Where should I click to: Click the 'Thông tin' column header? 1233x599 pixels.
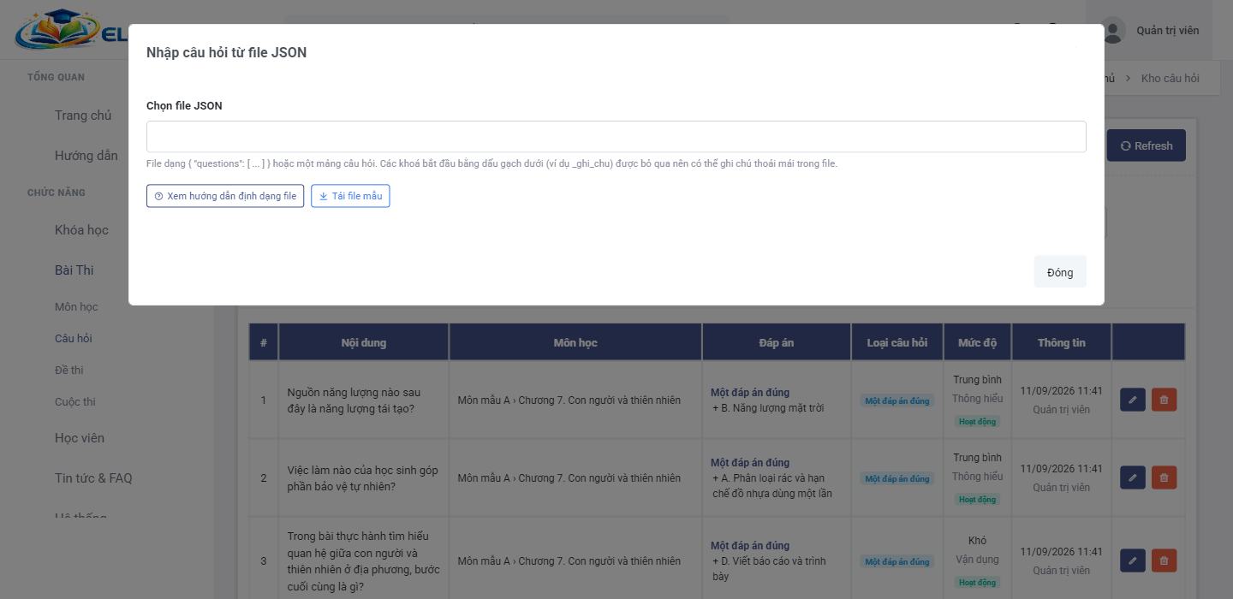[1062, 342]
